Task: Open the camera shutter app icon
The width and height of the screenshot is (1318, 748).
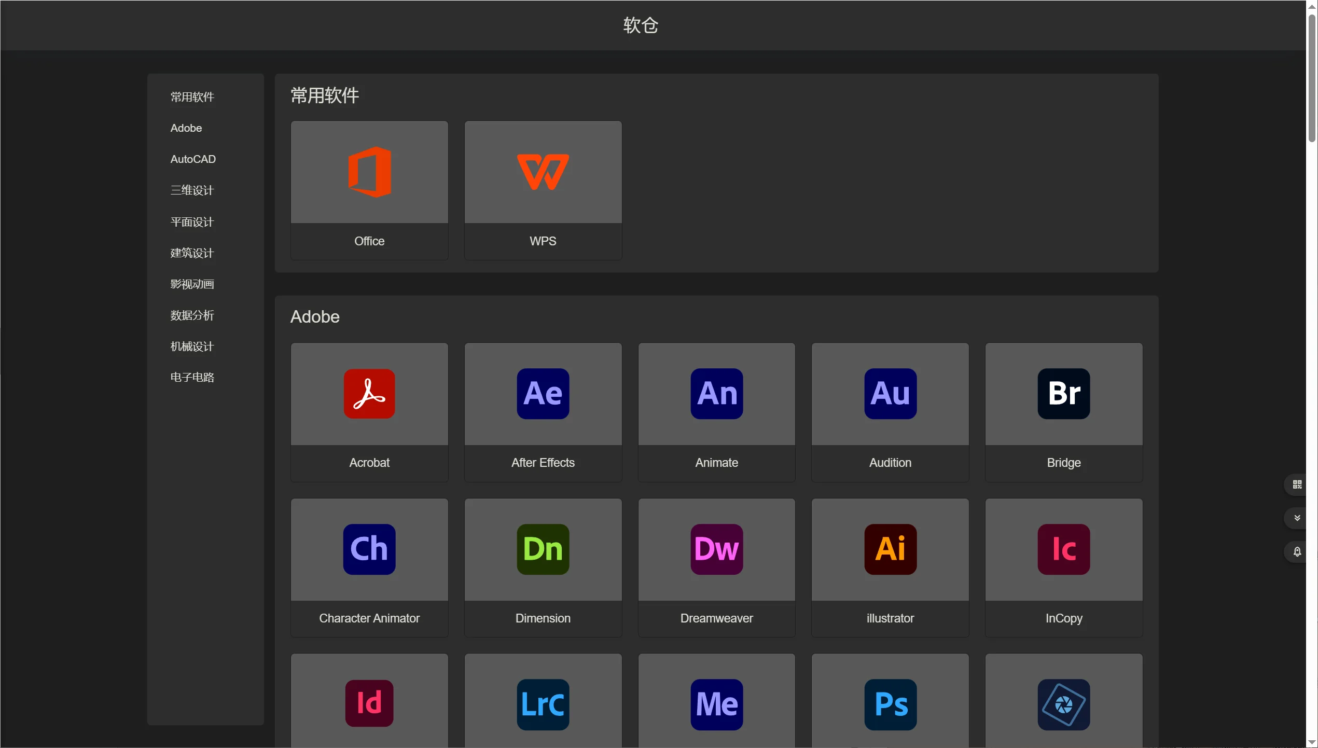Action: pyautogui.click(x=1064, y=705)
